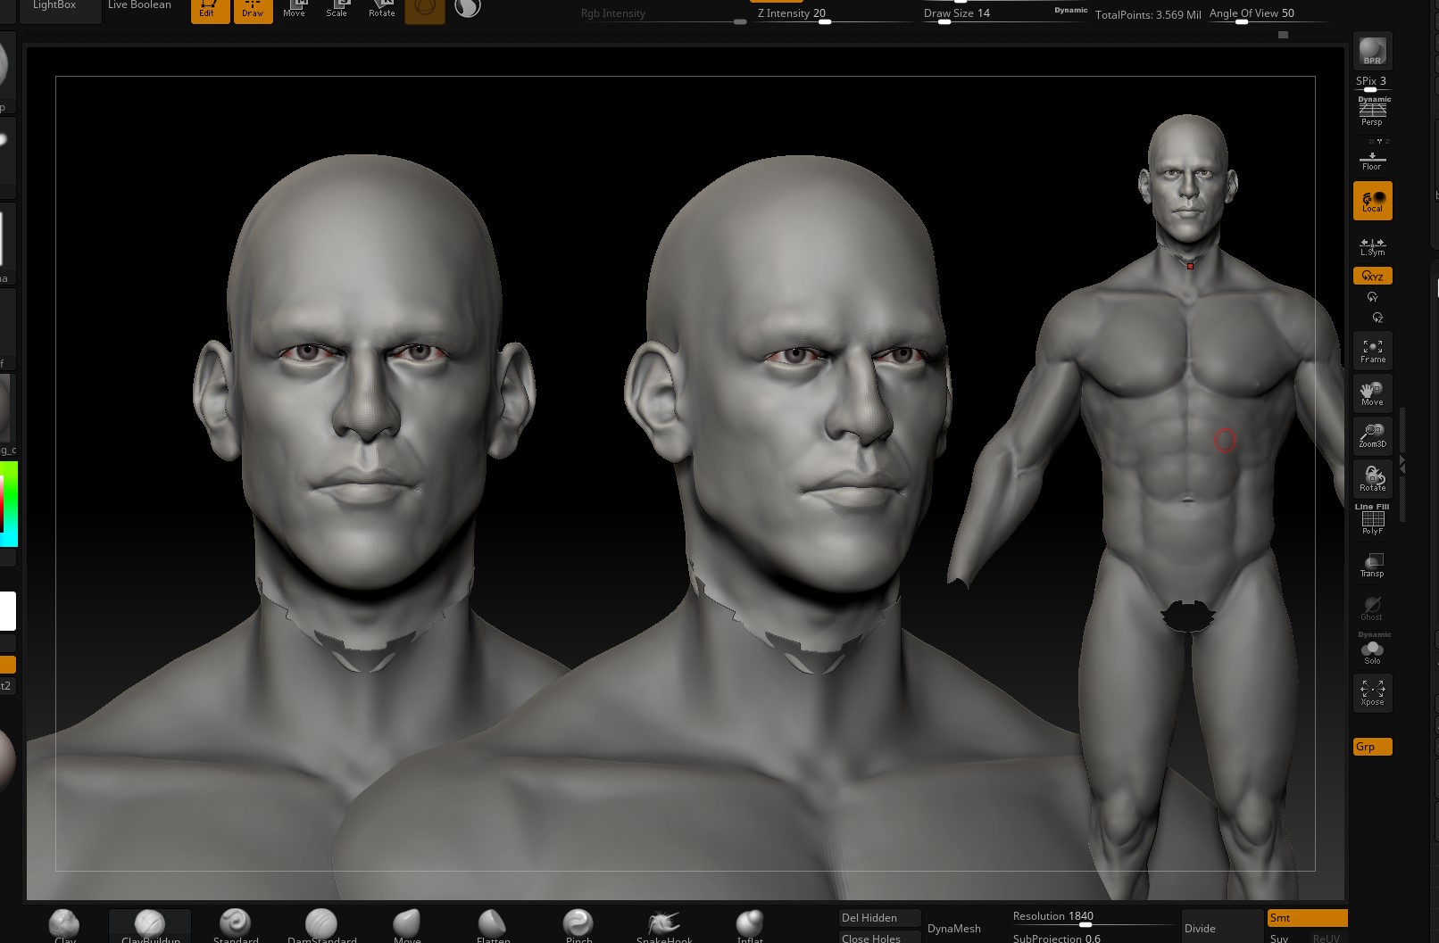Select the ClayBuildup brush
The image size is (1439, 943).
(150, 925)
